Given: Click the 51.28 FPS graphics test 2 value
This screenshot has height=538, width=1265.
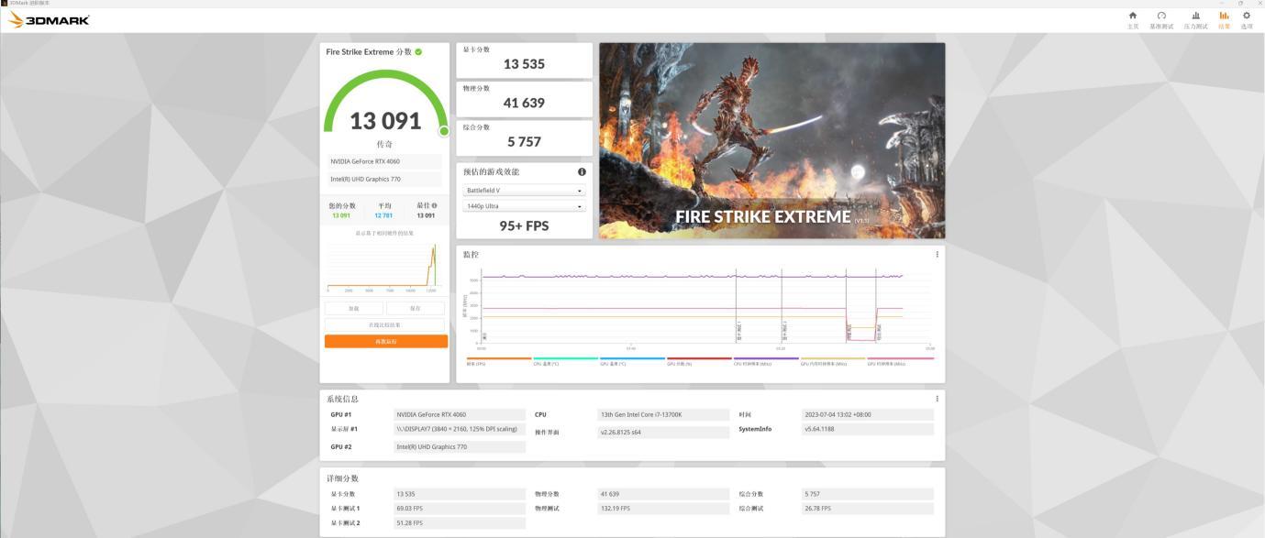Looking at the screenshot, I should (460, 523).
